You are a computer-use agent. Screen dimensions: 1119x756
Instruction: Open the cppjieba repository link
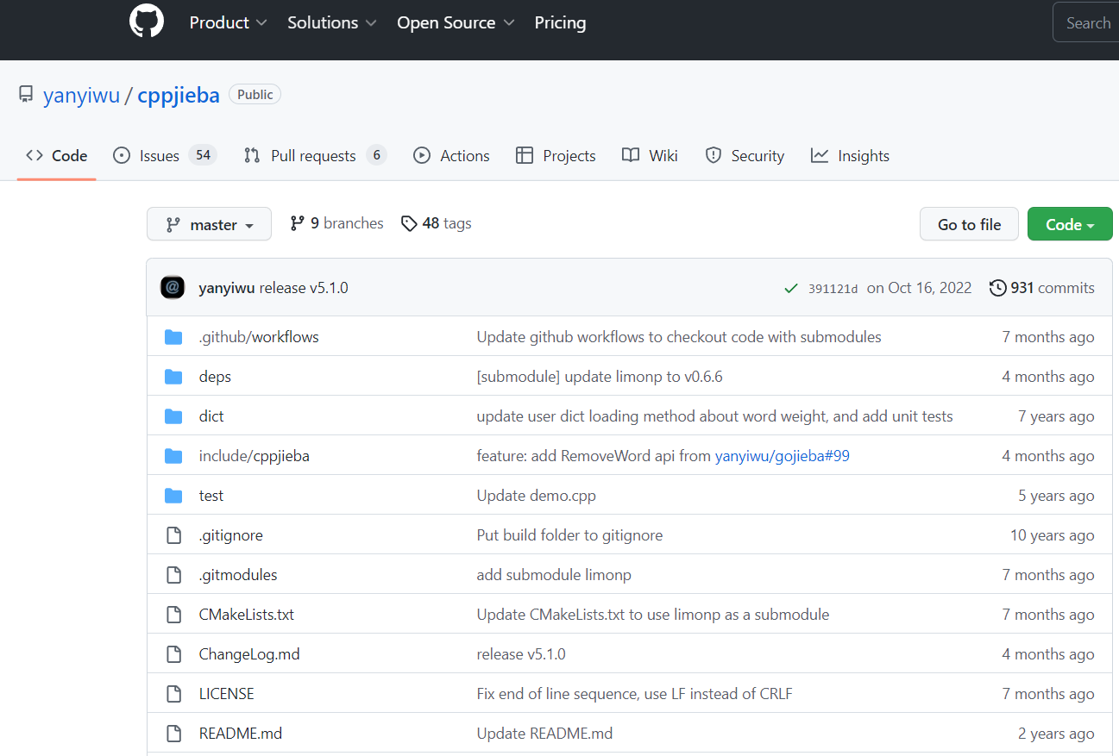tap(179, 95)
